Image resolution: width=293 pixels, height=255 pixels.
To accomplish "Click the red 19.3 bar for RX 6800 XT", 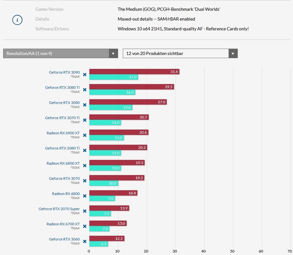I will [x=117, y=163].
